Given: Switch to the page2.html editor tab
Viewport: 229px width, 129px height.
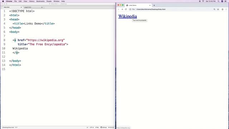Looking at the screenshot, I should point(33,7).
